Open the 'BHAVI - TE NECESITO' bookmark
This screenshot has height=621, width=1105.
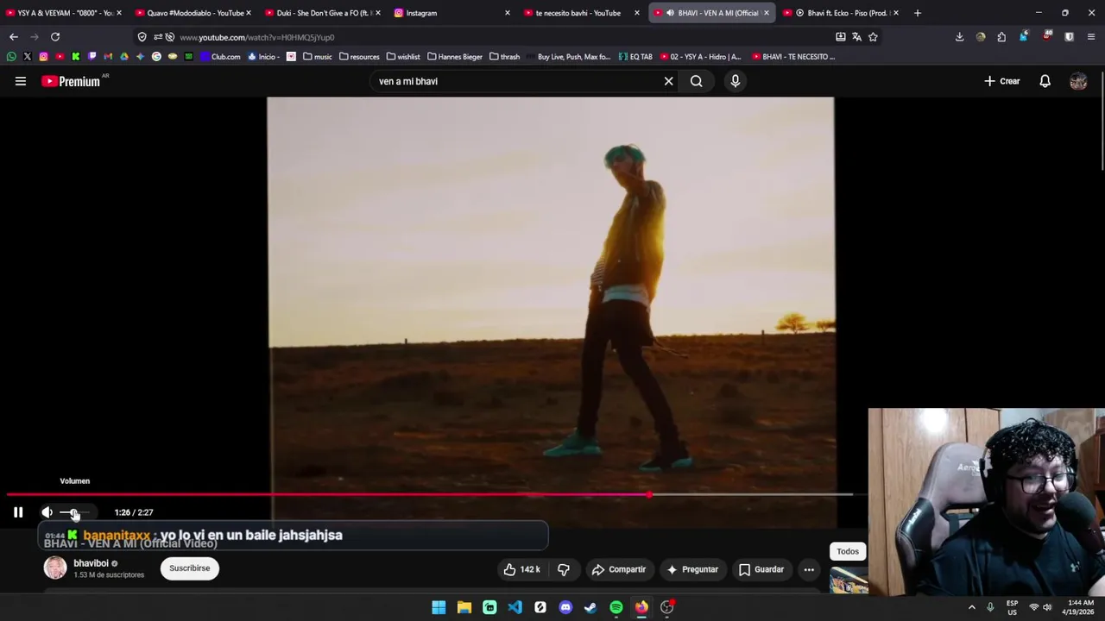[793, 57]
